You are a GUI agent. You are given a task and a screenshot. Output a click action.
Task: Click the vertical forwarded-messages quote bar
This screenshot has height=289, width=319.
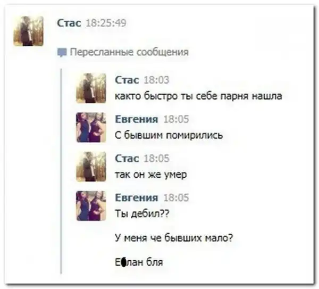pos(61,171)
